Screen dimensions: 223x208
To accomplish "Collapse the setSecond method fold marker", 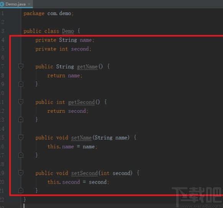I will click(21, 173).
